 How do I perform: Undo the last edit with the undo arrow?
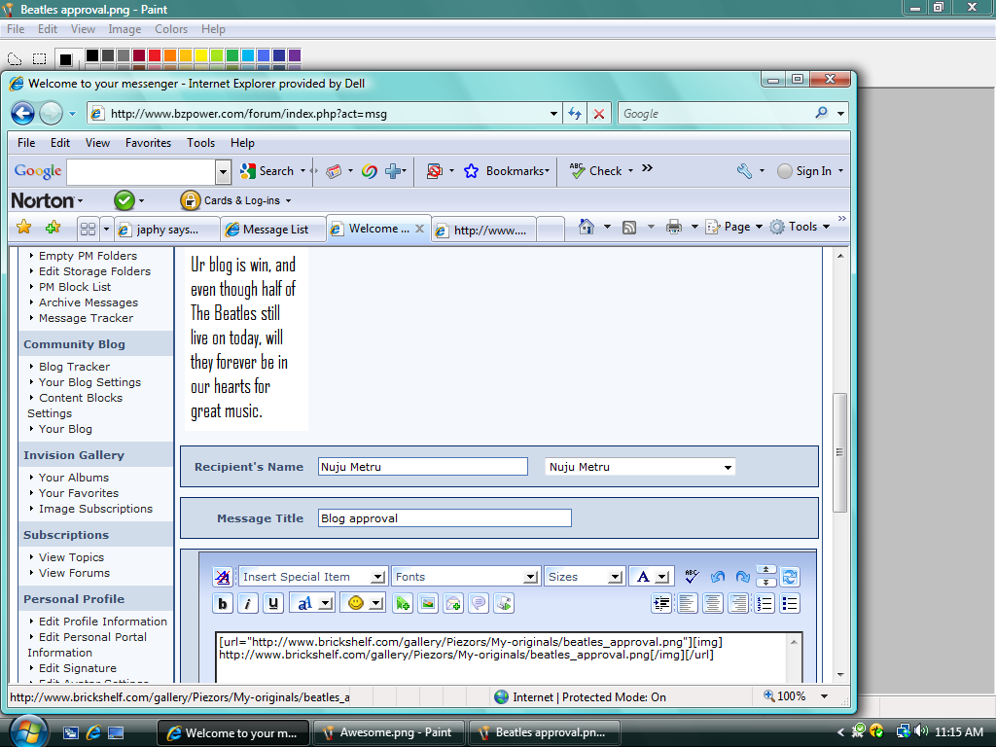click(x=717, y=576)
